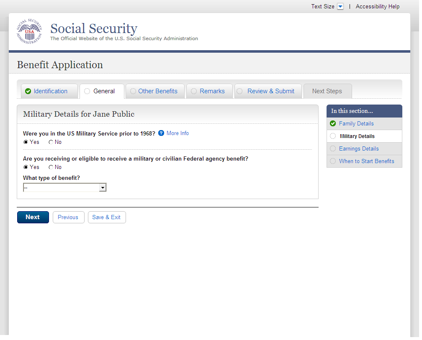422x340 pixels.
Task: Click the Save & Exit button
Action: point(106,217)
